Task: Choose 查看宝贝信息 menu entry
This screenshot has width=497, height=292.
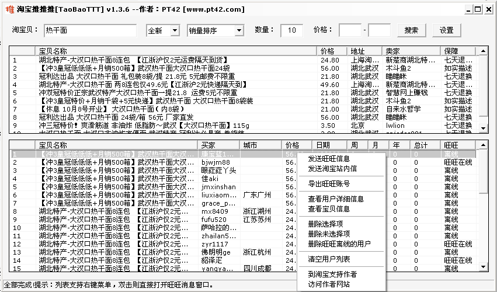Action: click(x=329, y=208)
